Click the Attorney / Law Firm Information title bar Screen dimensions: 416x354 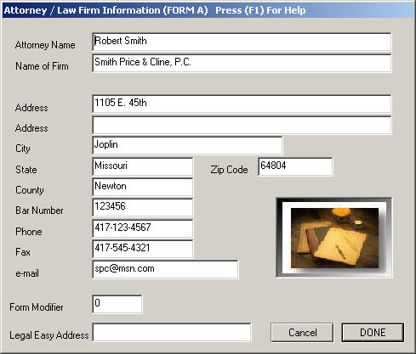point(208,10)
